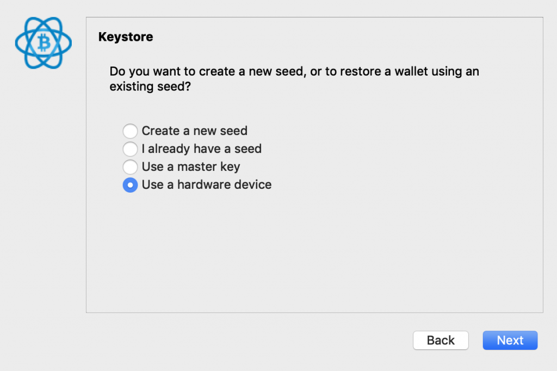Click the Keystore heading
Screen dimensions: 557x371
(126, 37)
